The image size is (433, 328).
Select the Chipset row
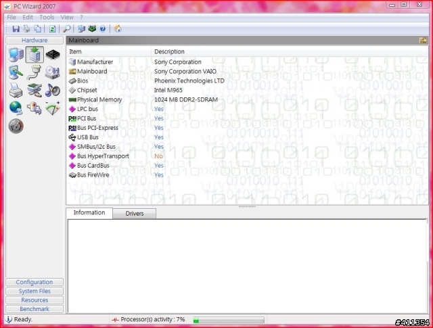247,90
